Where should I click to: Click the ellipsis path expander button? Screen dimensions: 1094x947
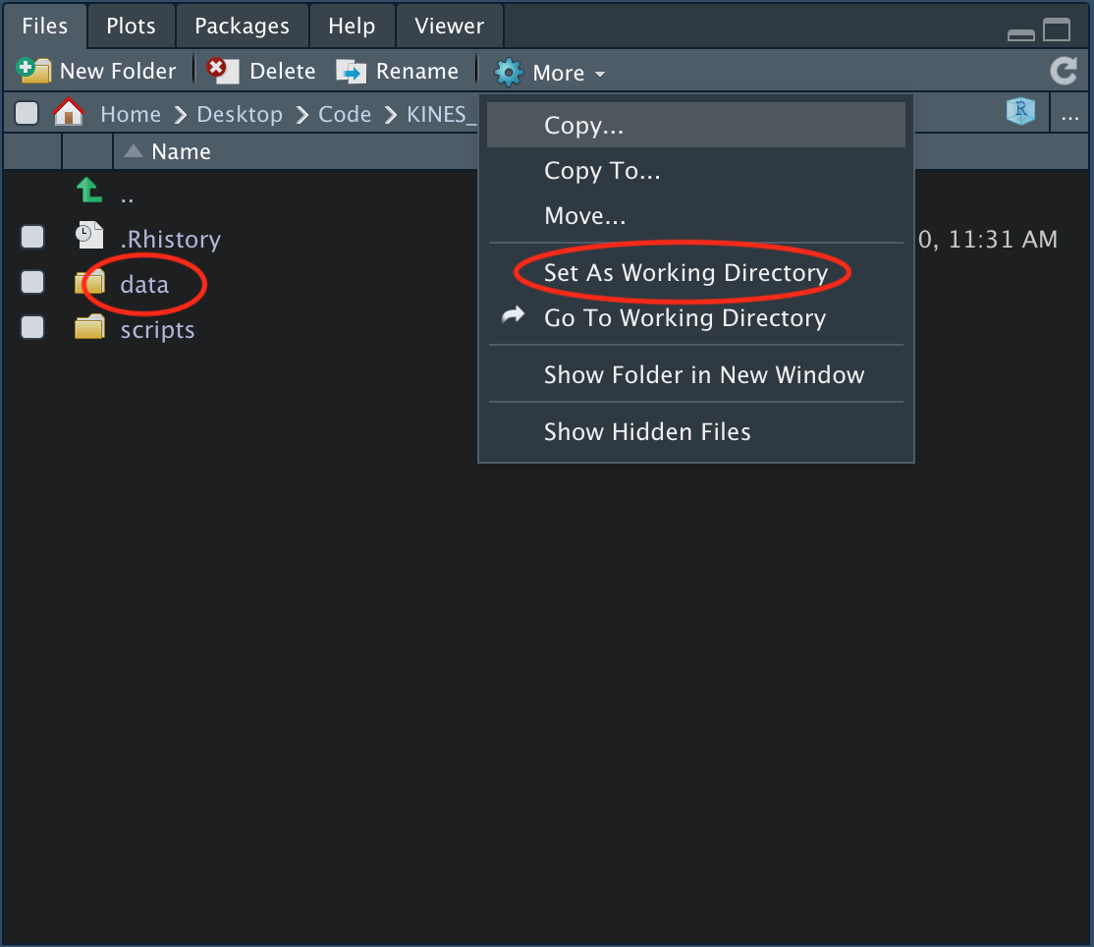coord(1070,114)
